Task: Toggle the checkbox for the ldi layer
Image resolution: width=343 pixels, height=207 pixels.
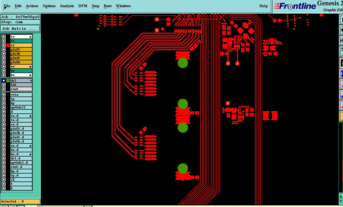Action: pos(4,85)
